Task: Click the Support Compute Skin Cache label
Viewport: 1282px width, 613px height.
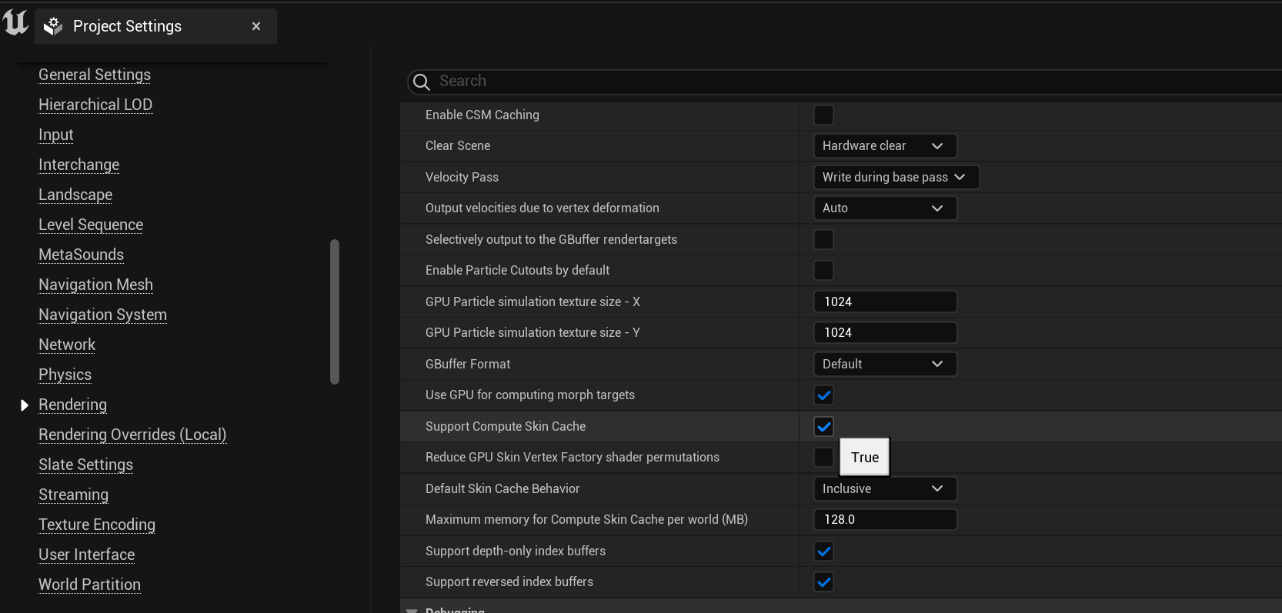Action: click(506, 426)
